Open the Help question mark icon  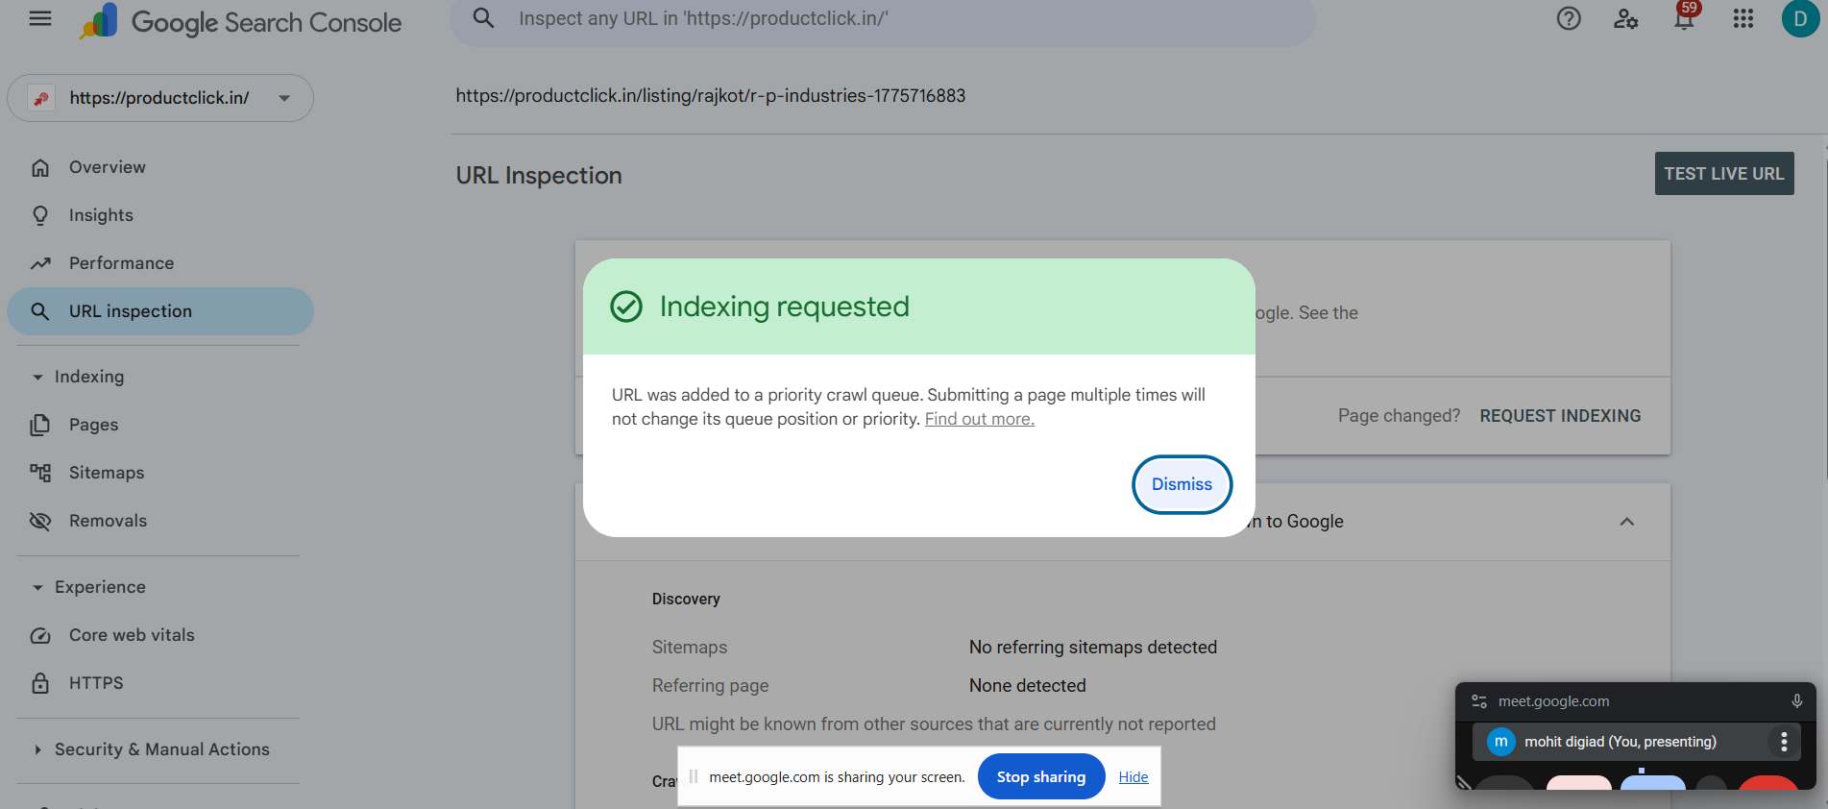coord(1569,19)
